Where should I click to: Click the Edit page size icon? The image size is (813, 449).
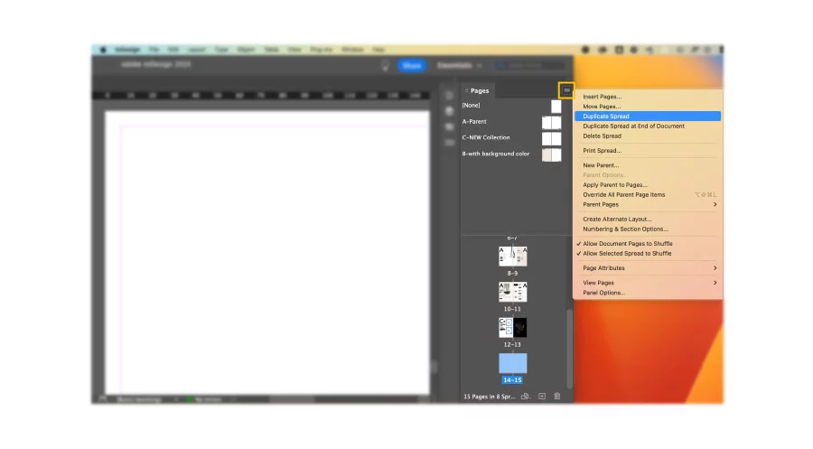point(525,396)
